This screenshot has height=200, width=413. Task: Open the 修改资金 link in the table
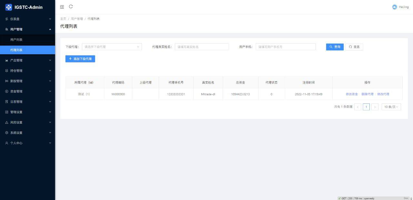[351, 94]
